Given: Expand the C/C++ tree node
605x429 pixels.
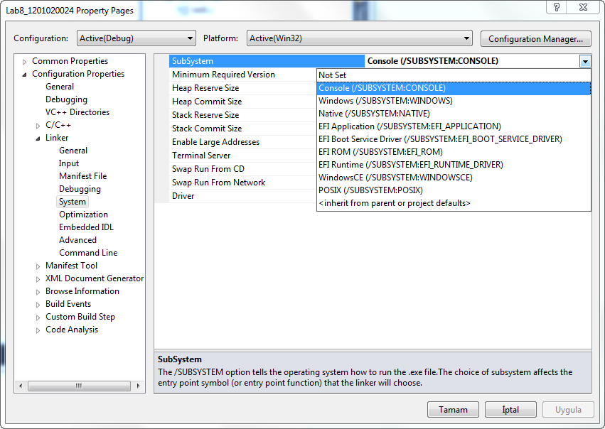Looking at the screenshot, I should click(38, 126).
